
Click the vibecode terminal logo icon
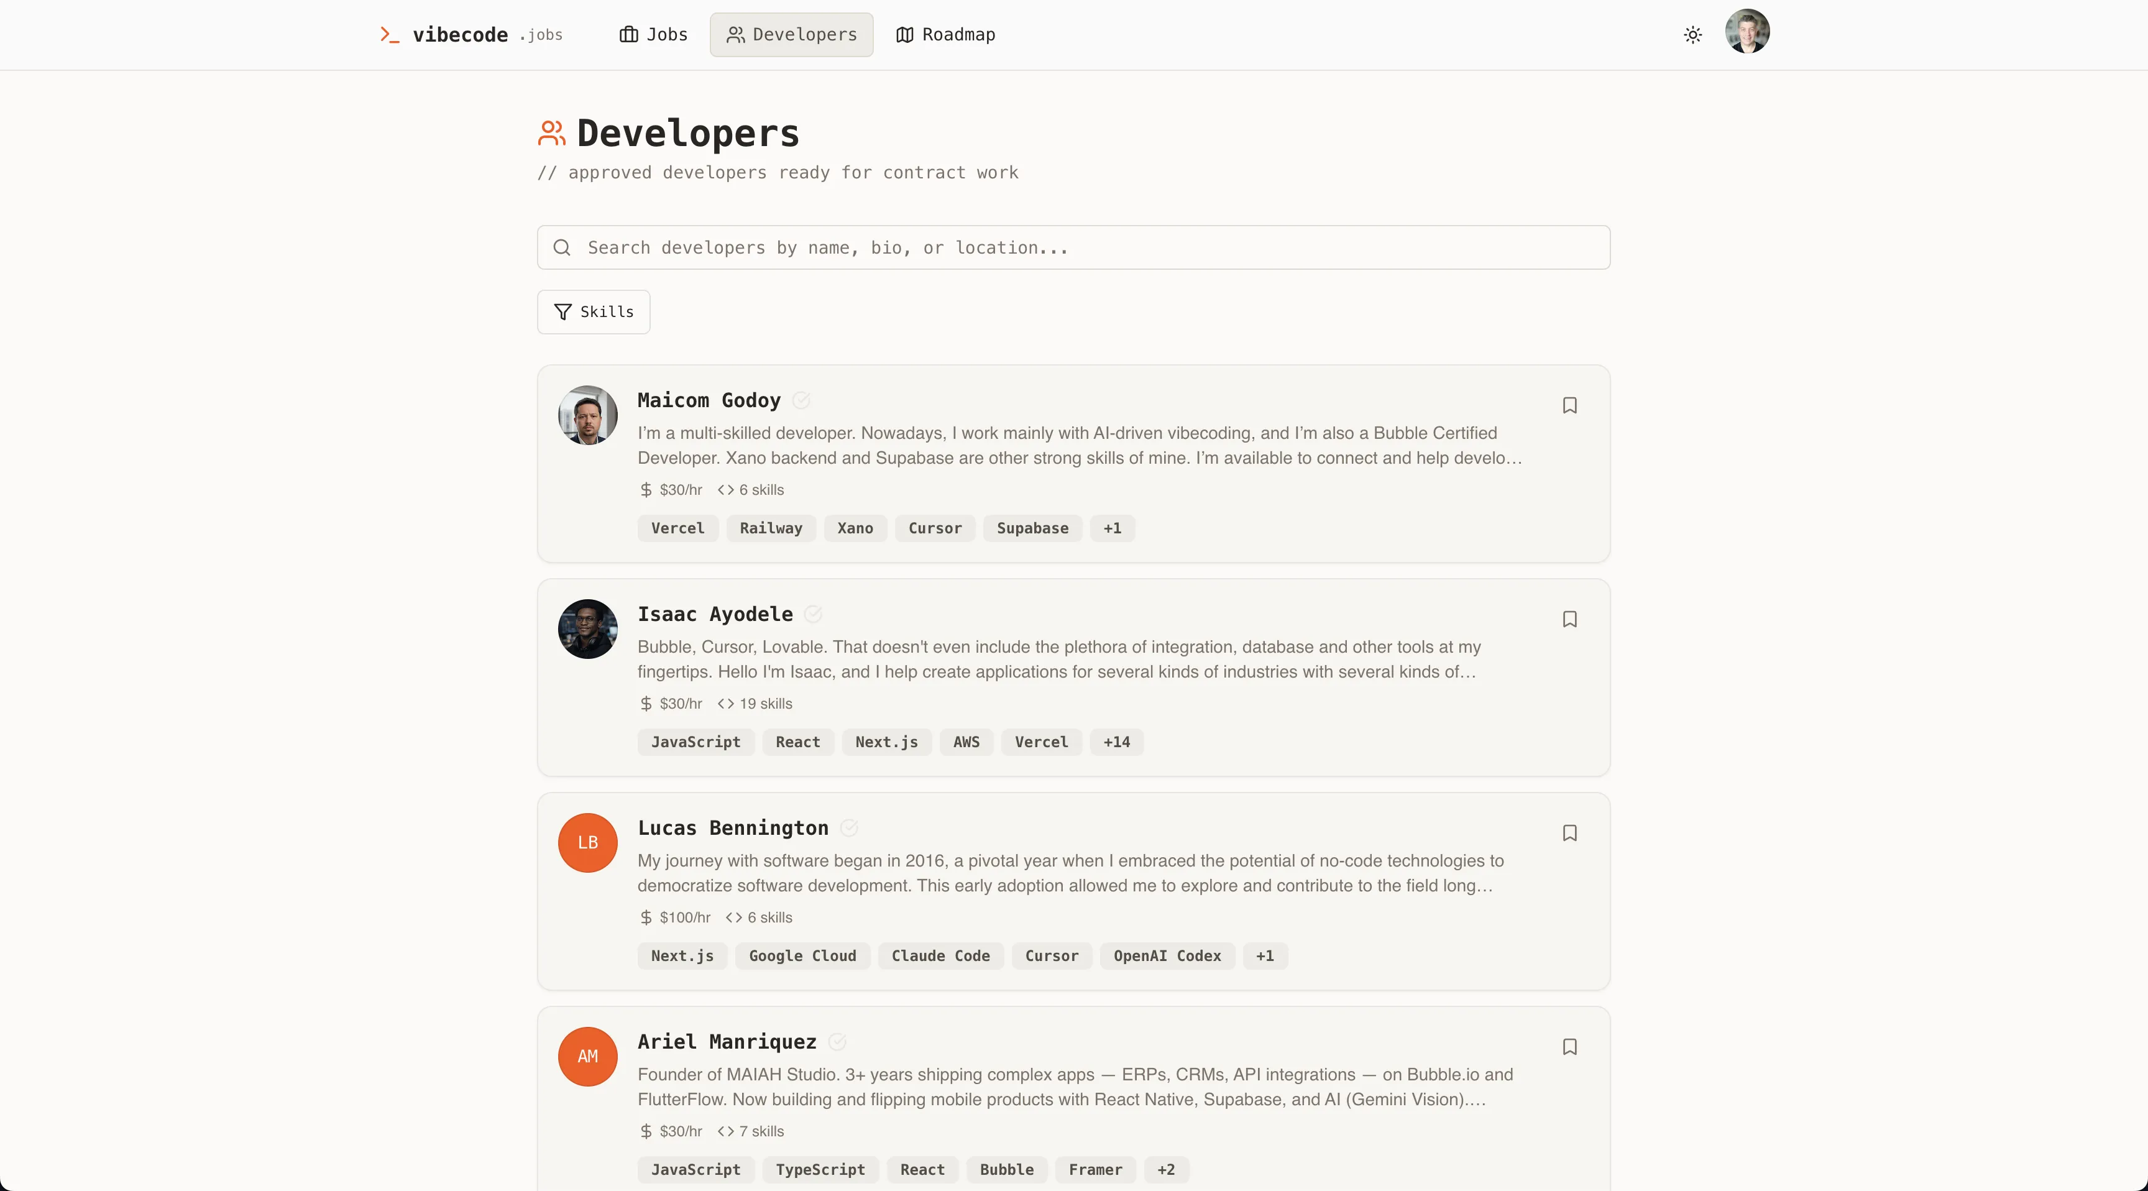pos(390,34)
